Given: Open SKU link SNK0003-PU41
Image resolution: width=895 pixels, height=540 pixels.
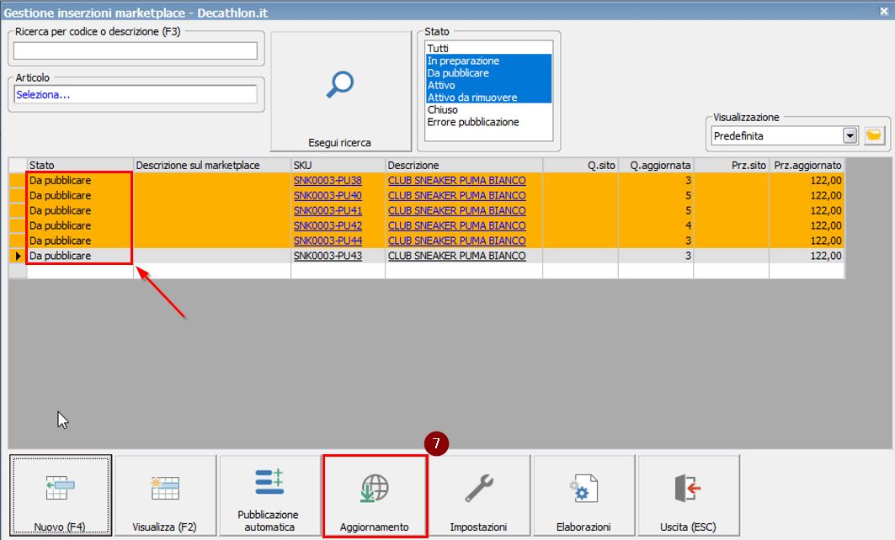Looking at the screenshot, I should 328,210.
